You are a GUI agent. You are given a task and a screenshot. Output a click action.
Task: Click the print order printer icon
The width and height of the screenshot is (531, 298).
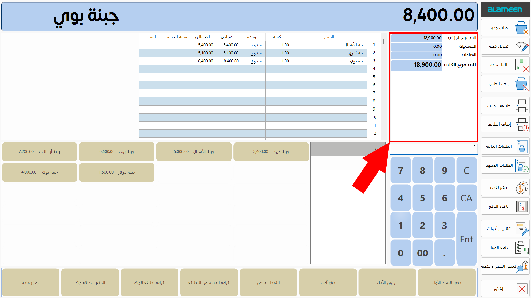[x=522, y=106]
